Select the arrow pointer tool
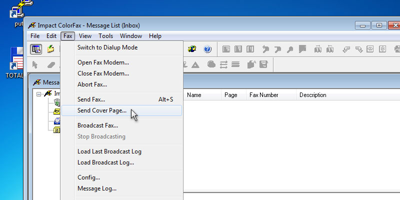The image size is (400, 200). pos(35,64)
